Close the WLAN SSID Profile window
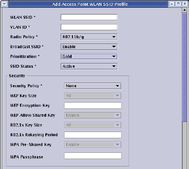189x169 pixels. (185, 4)
